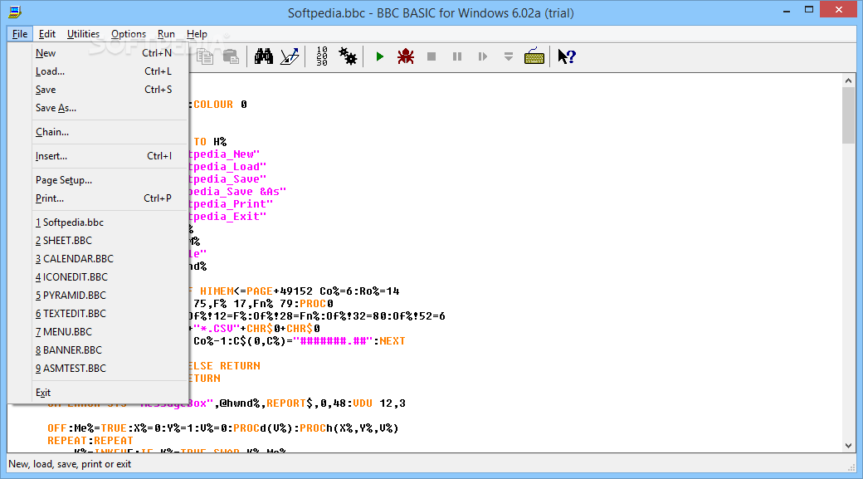
Task: Open recent file 7 MENU.BBC
Action: point(104,331)
